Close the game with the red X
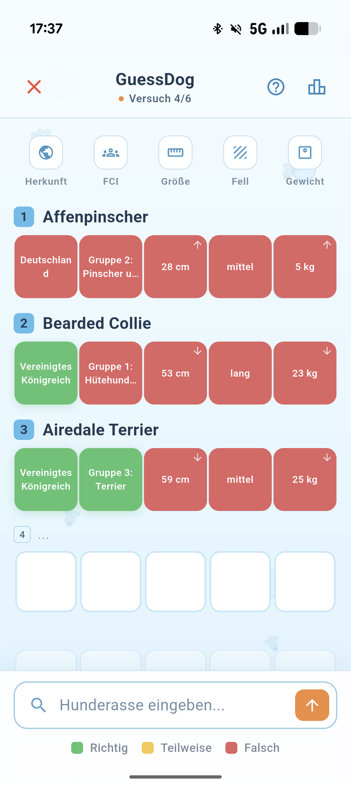 click(x=34, y=87)
